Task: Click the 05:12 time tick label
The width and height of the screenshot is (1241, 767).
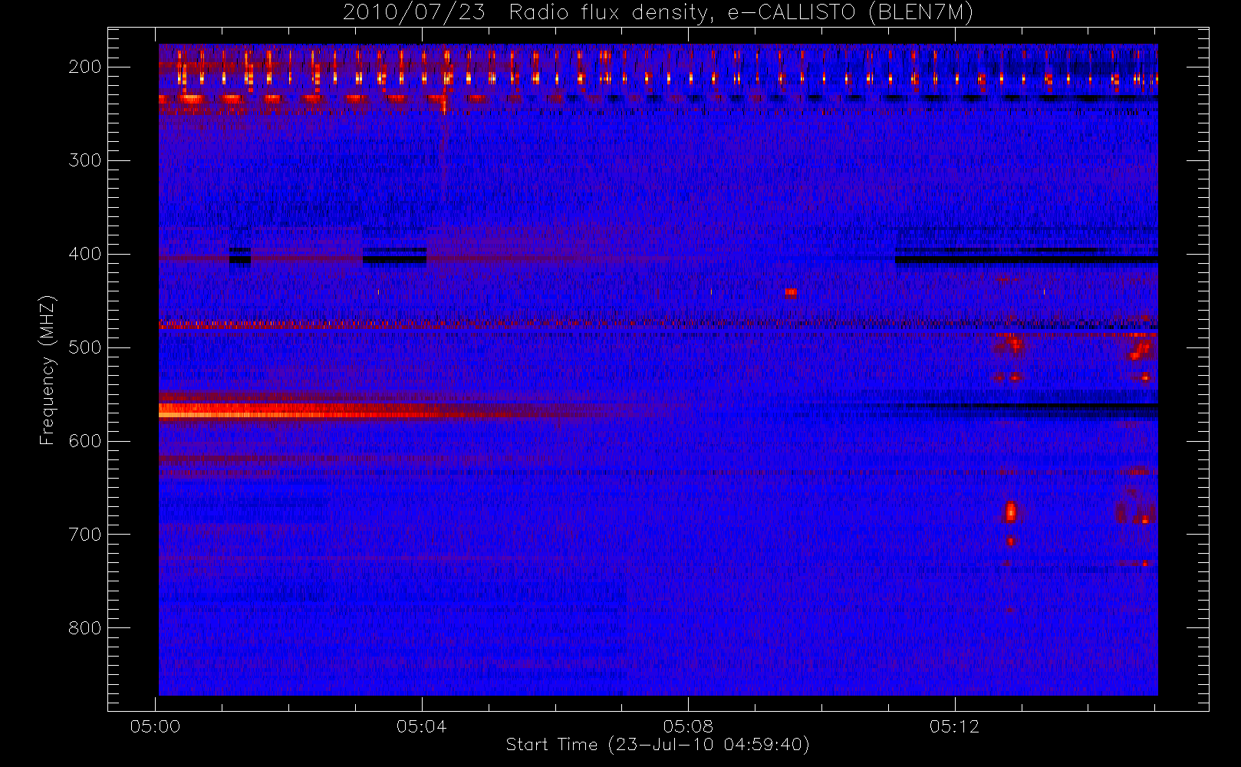Action: click(954, 726)
